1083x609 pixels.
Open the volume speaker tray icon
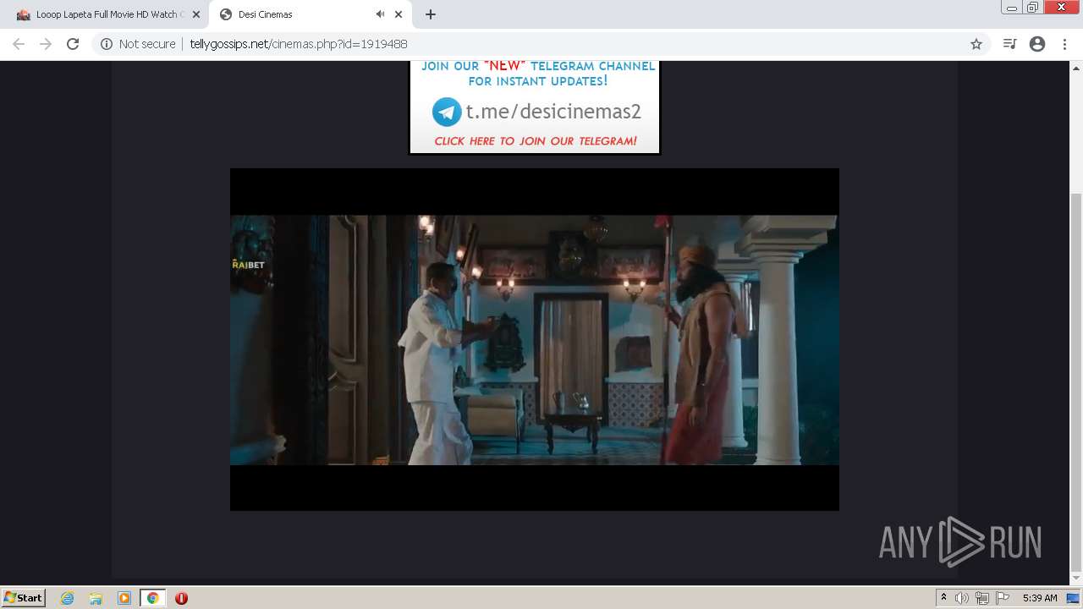tap(962, 598)
